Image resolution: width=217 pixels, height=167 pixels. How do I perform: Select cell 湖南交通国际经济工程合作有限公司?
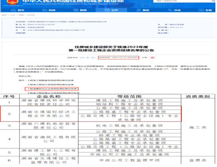pos(49,114)
